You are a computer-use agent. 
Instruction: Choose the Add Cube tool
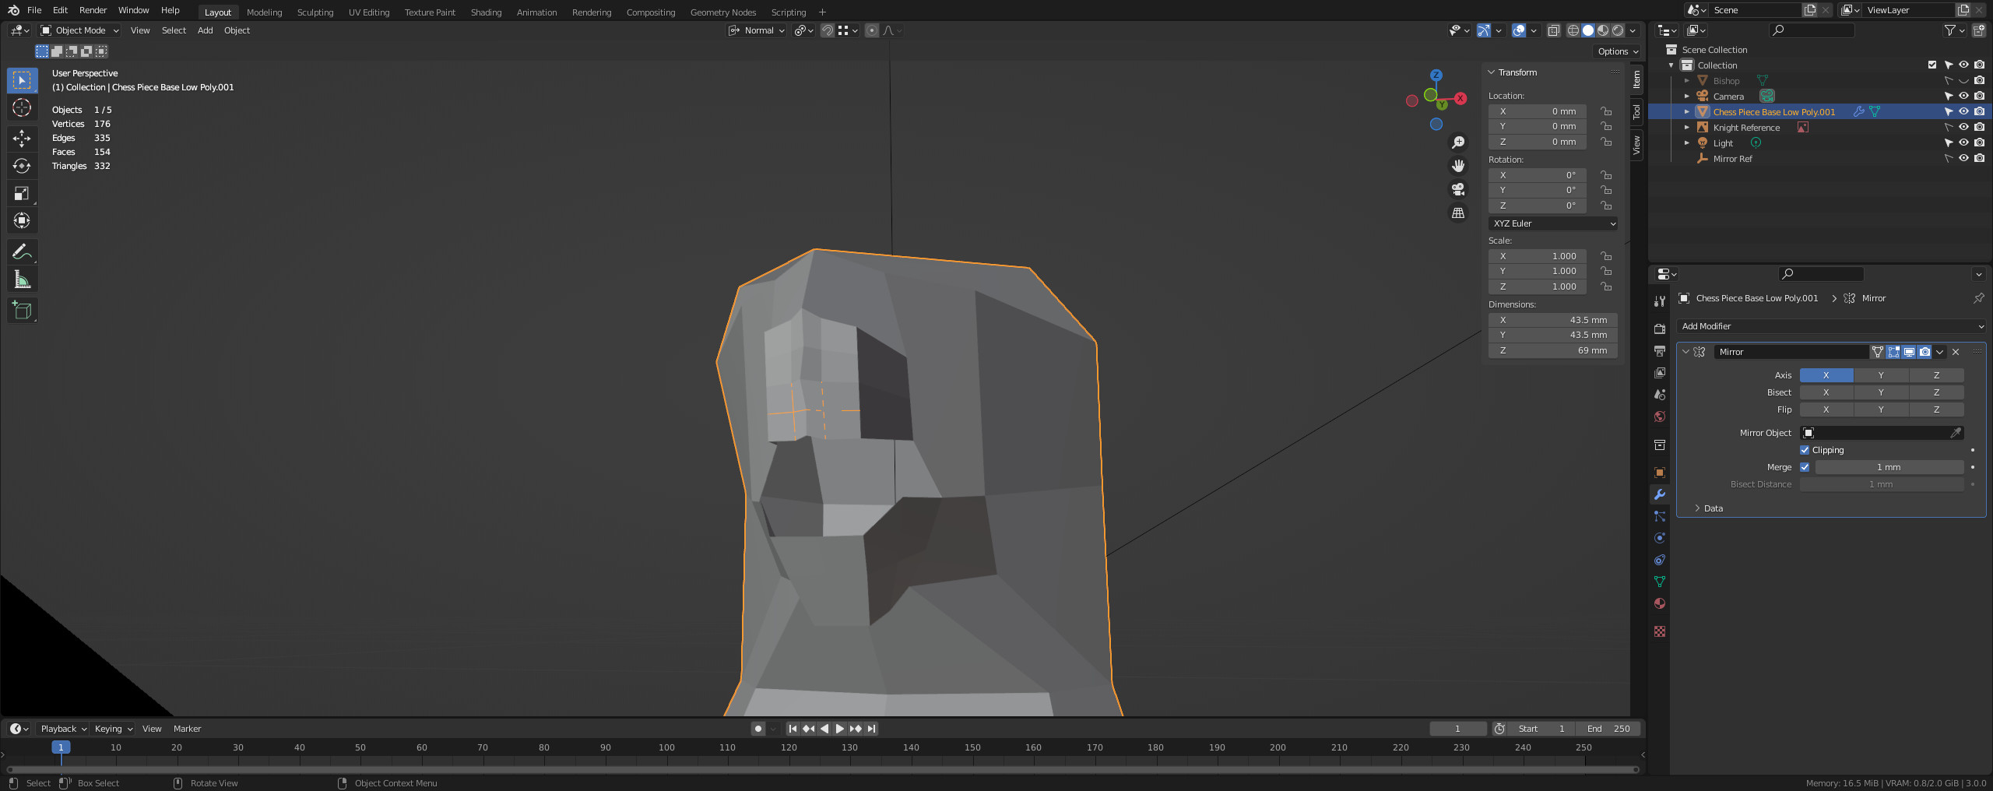(22, 310)
